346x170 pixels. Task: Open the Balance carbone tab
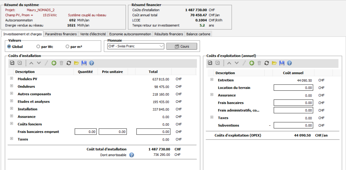tap(198, 34)
